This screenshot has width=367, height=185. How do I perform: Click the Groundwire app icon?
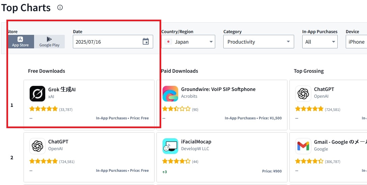tap(170, 93)
